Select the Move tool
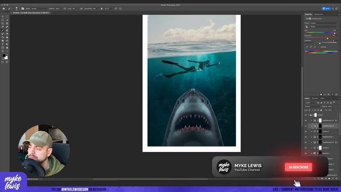The width and height of the screenshot is (341, 192). pos(3,17)
